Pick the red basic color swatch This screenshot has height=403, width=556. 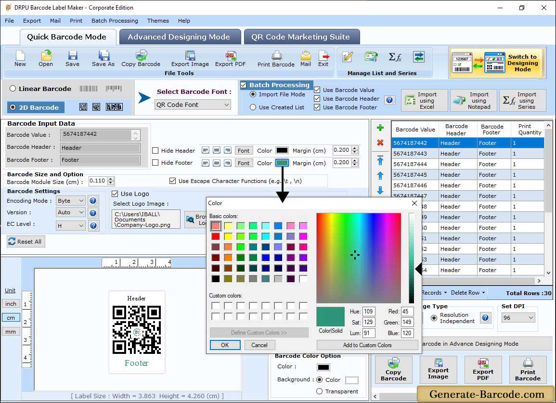tap(216, 236)
